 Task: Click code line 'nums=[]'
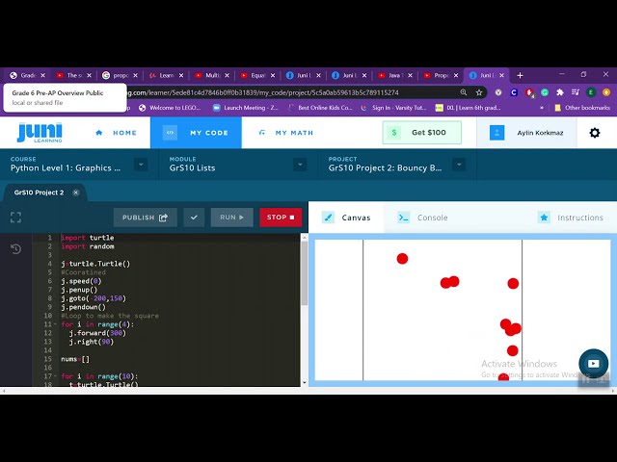click(x=75, y=359)
